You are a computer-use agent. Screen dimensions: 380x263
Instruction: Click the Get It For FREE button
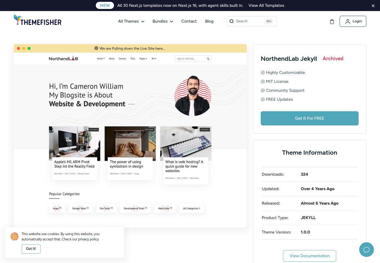click(310, 118)
